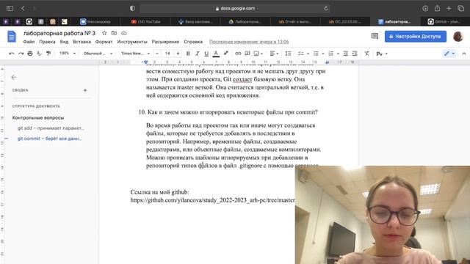This screenshot has width=470, height=264.
Task: View the cloud save status icon
Action: tap(124, 33)
